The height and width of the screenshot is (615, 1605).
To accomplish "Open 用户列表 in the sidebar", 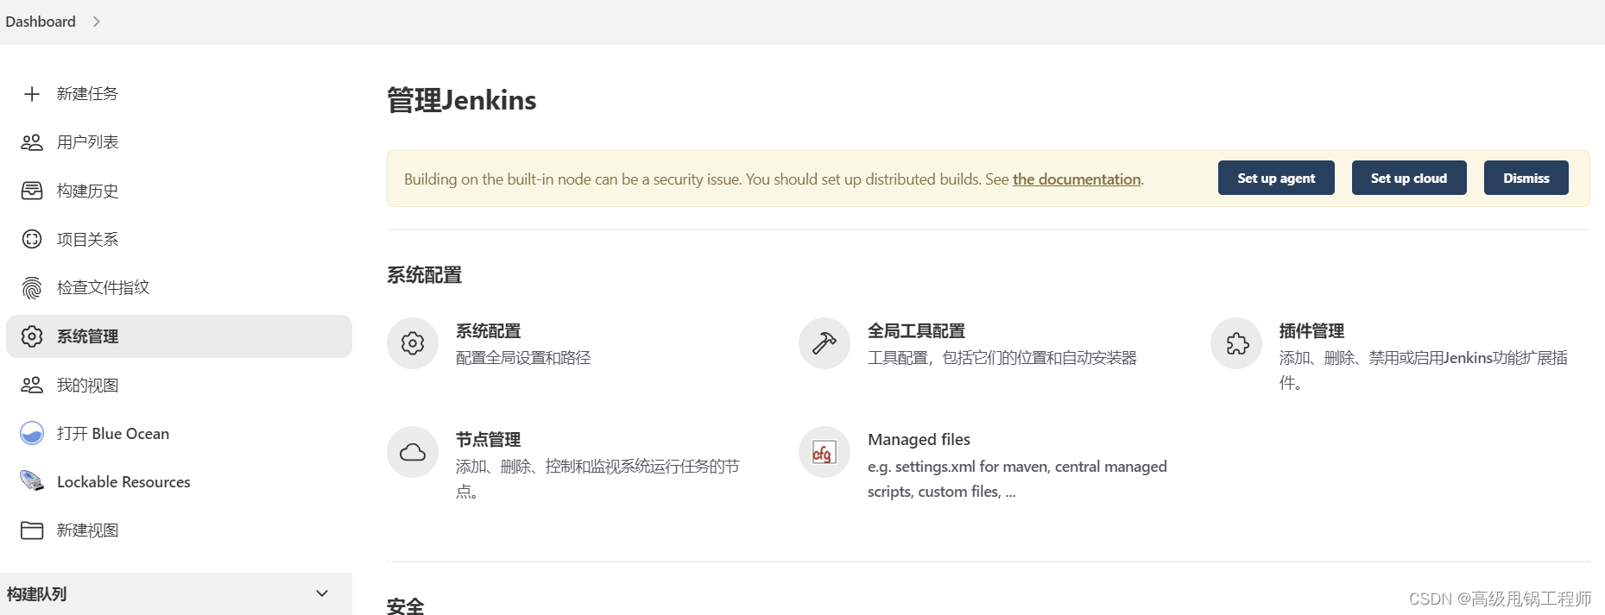I will (179, 142).
